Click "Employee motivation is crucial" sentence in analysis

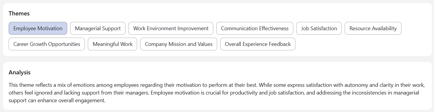pyautogui.click(x=183, y=93)
